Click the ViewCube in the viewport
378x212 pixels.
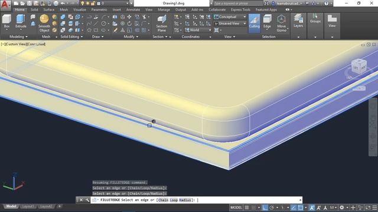(x=359, y=66)
